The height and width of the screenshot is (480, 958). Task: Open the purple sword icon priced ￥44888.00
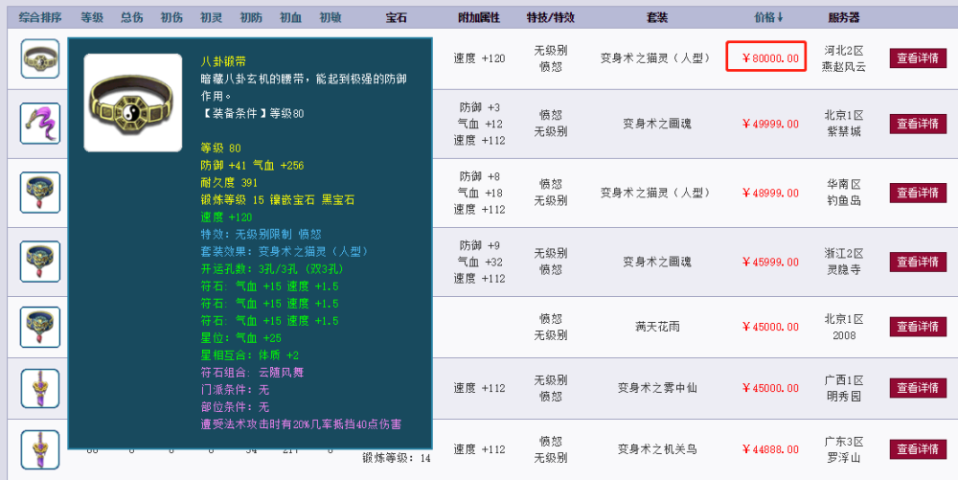39,449
